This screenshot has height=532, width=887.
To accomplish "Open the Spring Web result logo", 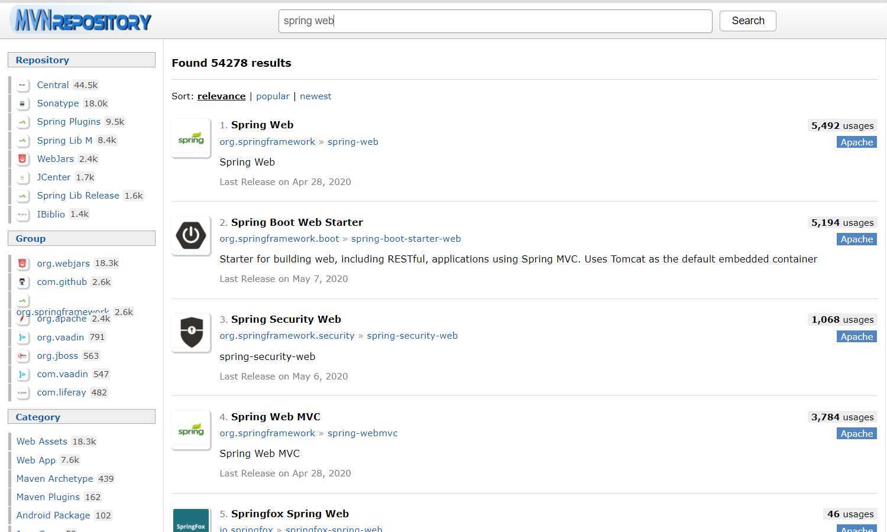I will pos(191,138).
